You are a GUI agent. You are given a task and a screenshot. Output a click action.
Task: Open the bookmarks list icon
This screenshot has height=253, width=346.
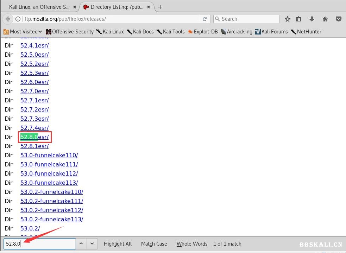click(x=298, y=19)
